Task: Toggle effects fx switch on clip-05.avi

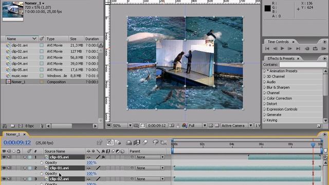Action: pyautogui.click(x=103, y=157)
